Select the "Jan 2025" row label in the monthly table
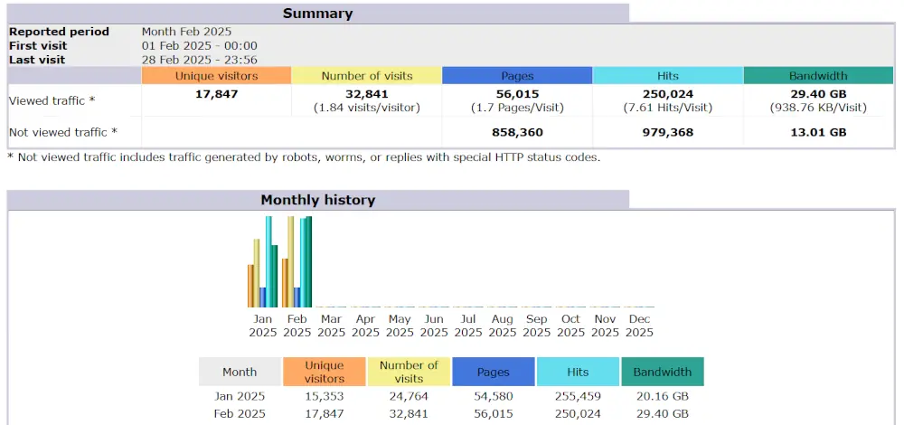Viewport: 904px width, 425px height. point(240,396)
